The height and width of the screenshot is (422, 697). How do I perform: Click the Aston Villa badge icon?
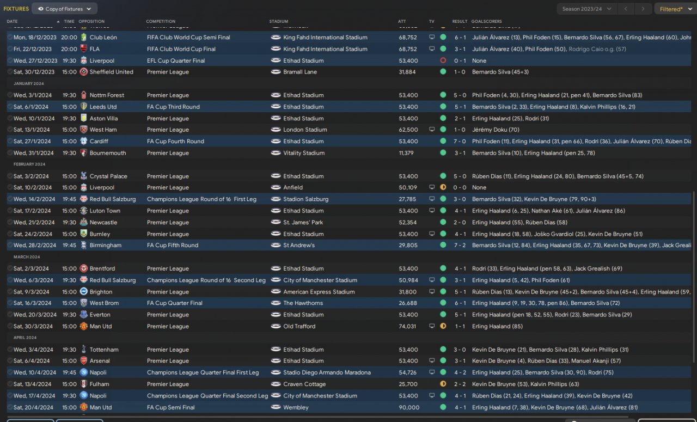pos(83,118)
